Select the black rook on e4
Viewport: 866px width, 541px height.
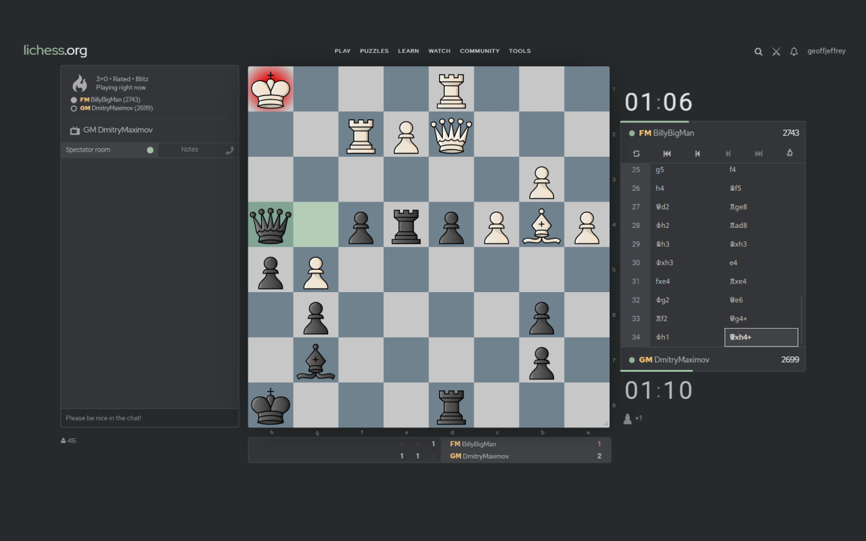(406, 225)
